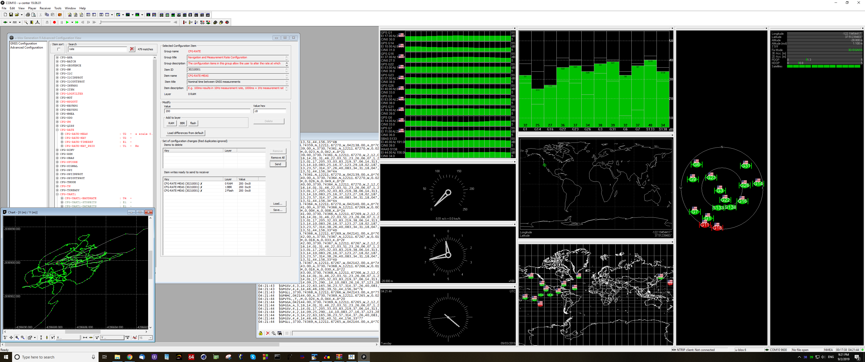
Task: Open the File menu
Action: pos(4,8)
